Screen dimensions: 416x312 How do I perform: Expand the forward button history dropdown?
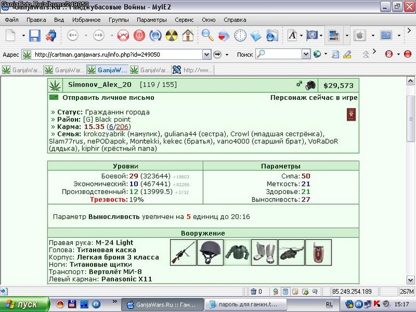(x=112, y=35)
